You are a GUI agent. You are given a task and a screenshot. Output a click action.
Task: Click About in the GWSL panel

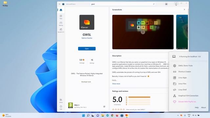pyautogui.click(x=203, y=108)
